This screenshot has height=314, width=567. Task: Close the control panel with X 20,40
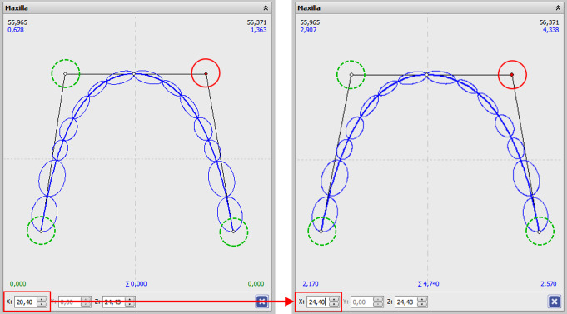[x=261, y=301]
